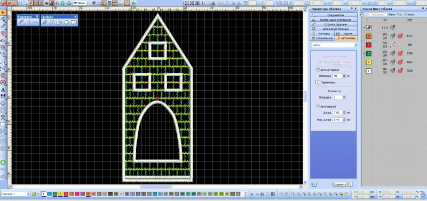Pick the ellipse shape in Графика toolbar
The height and width of the screenshot is (201, 427).
(x=66, y=22)
